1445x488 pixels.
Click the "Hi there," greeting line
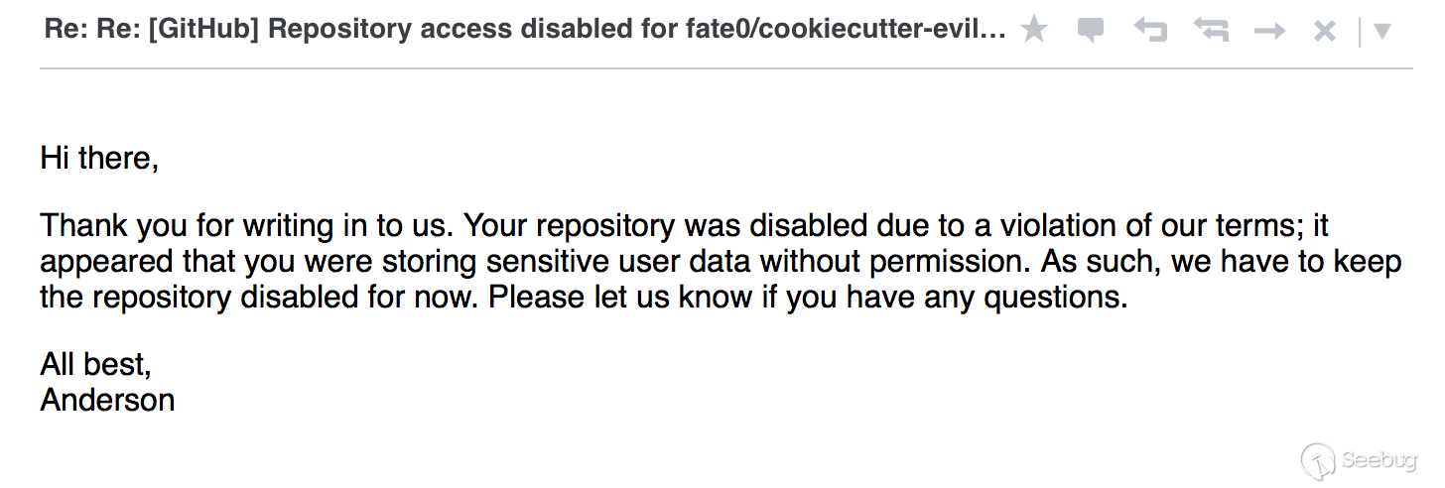(99, 158)
